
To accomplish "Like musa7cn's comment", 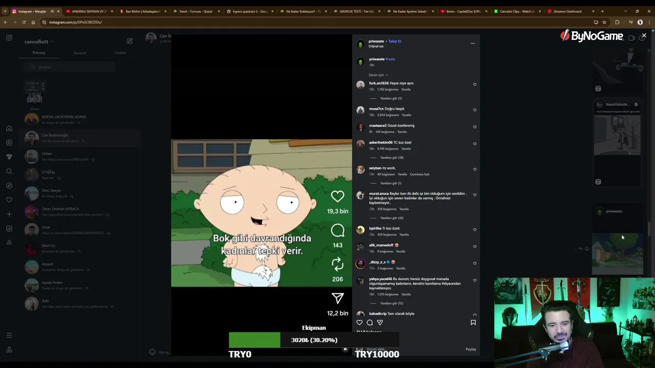I will [x=474, y=110].
